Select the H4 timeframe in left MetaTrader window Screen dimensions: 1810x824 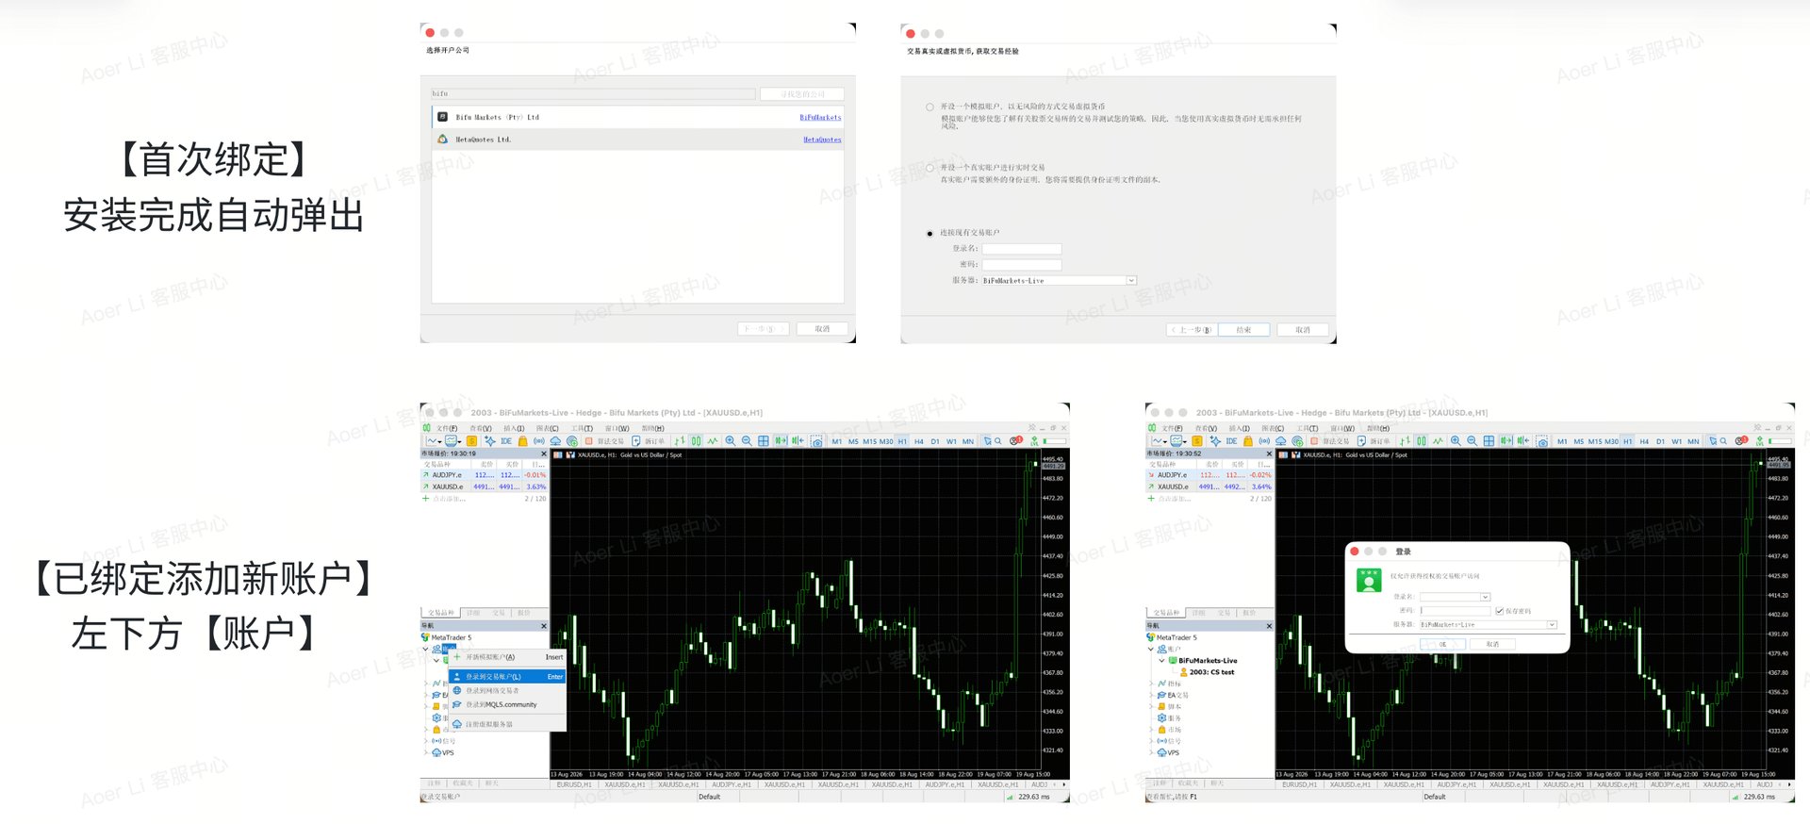[x=918, y=441]
